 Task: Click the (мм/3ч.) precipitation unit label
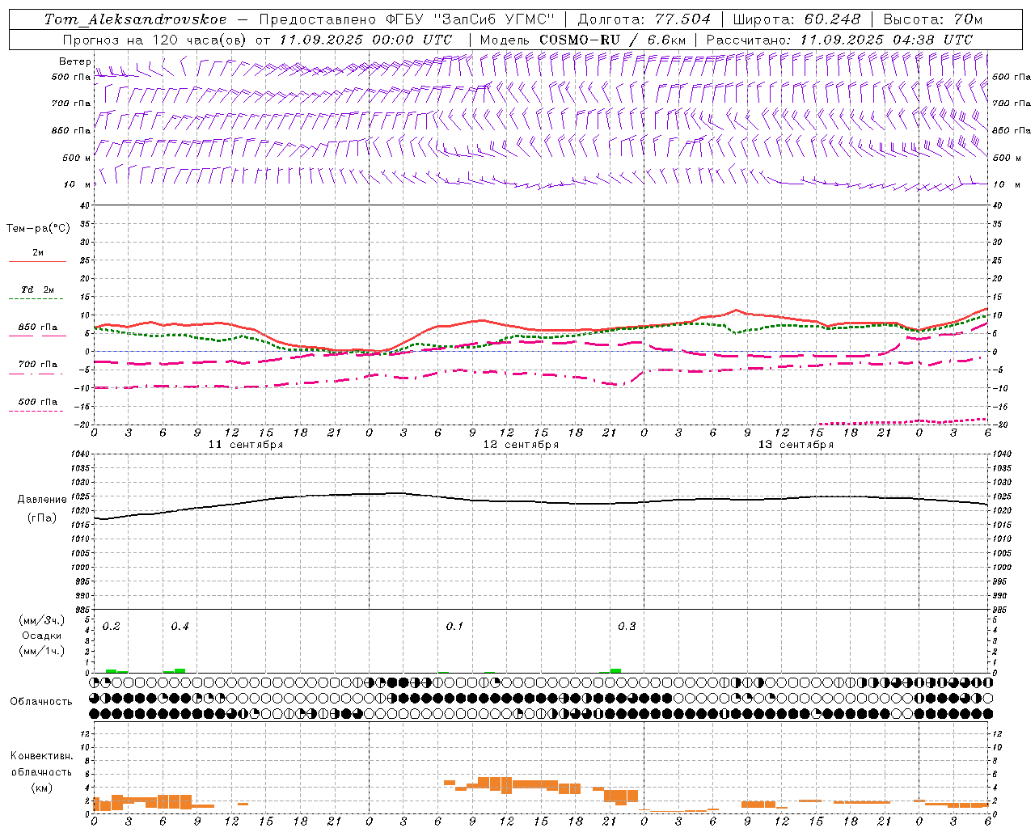click(x=41, y=620)
